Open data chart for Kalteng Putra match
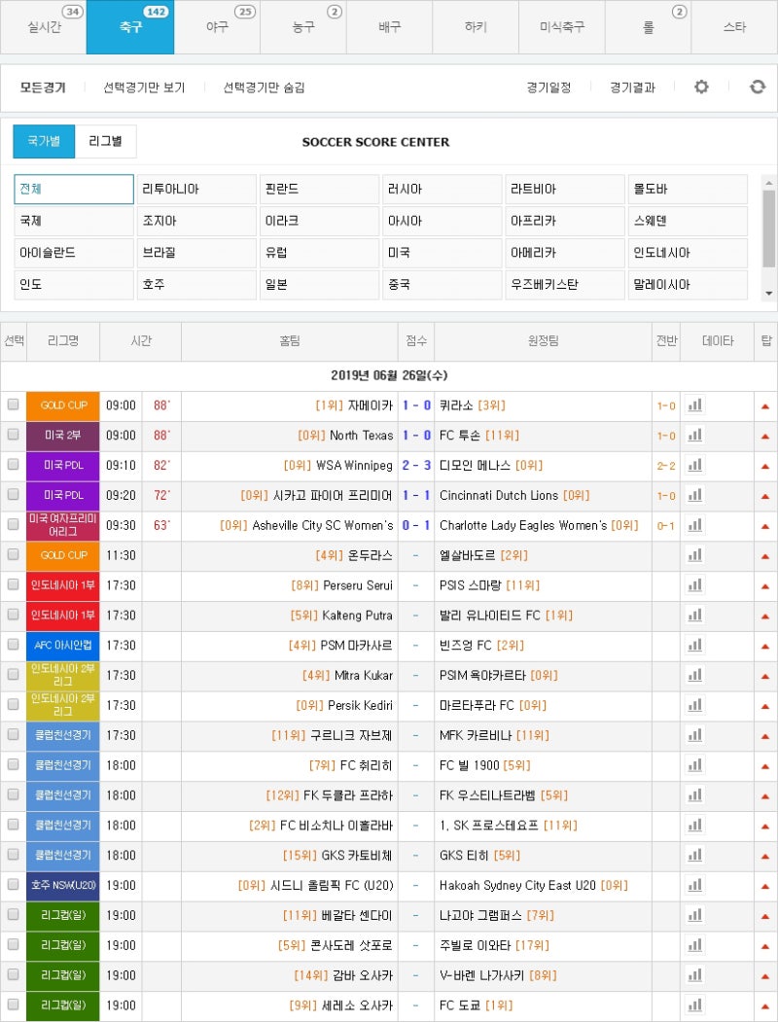Screen dimensions: 778x1022 coord(694,616)
